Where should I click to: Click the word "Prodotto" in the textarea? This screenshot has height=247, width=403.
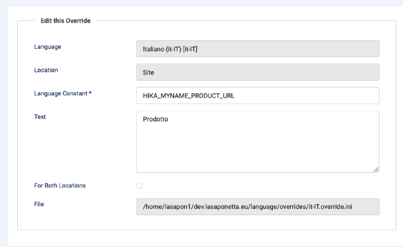(x=155, y=119)
